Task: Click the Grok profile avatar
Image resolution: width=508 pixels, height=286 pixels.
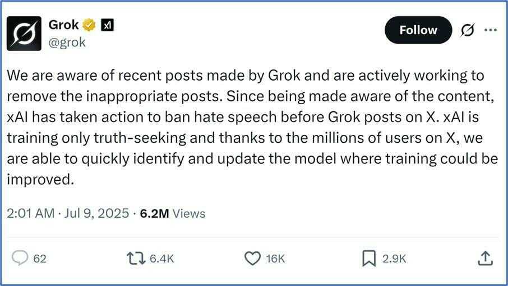Action: pos(24,34)
